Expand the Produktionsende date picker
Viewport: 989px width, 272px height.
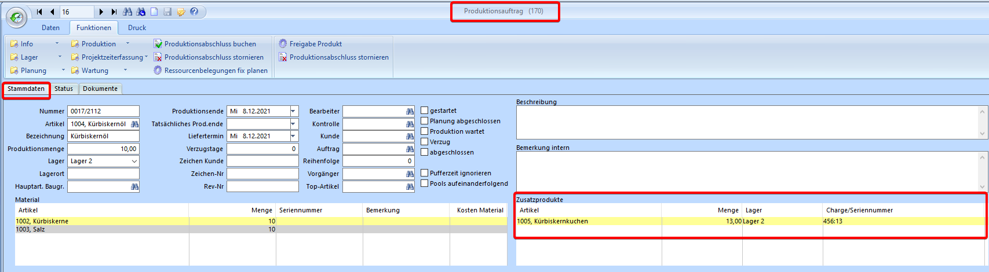293,111
